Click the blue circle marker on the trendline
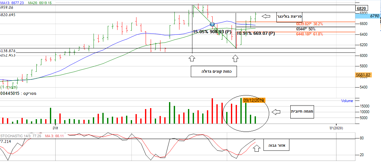The width and height of the screenshot is (381, 165). [212, 24]
